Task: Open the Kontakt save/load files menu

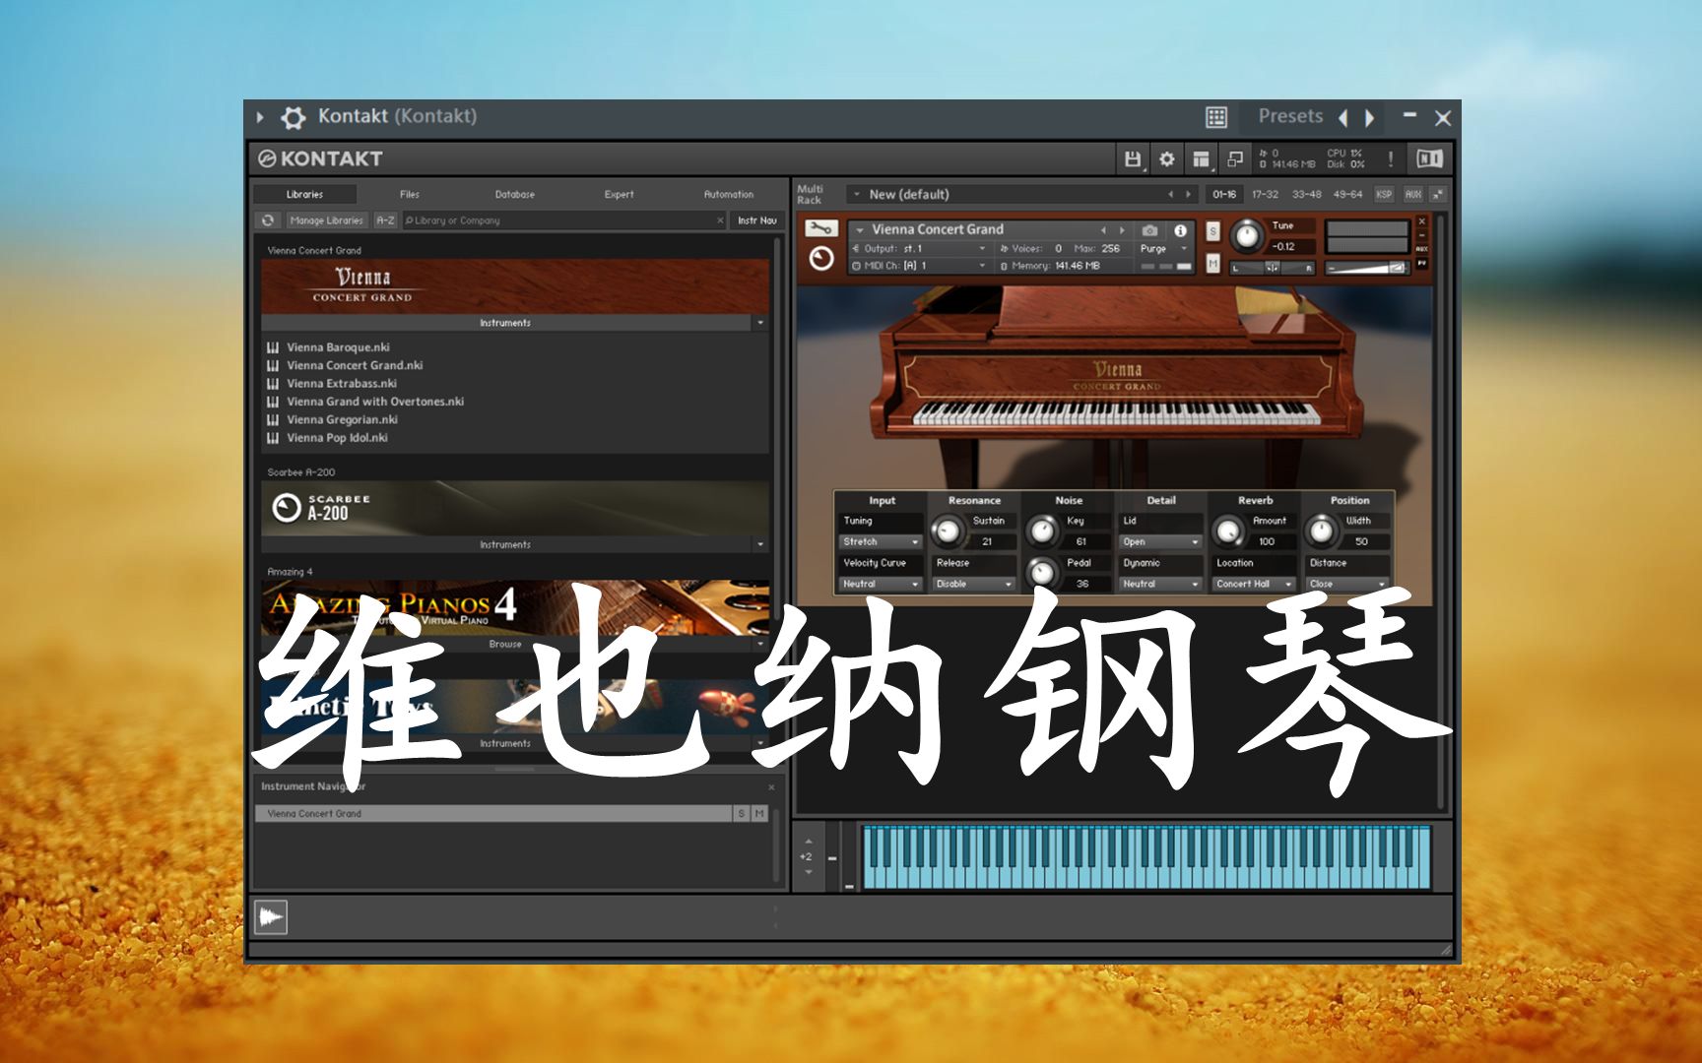Action: [1133, 158]
